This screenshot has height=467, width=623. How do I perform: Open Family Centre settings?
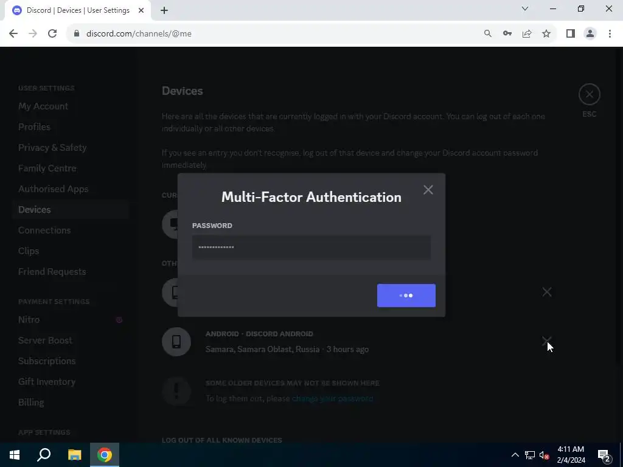47,168
